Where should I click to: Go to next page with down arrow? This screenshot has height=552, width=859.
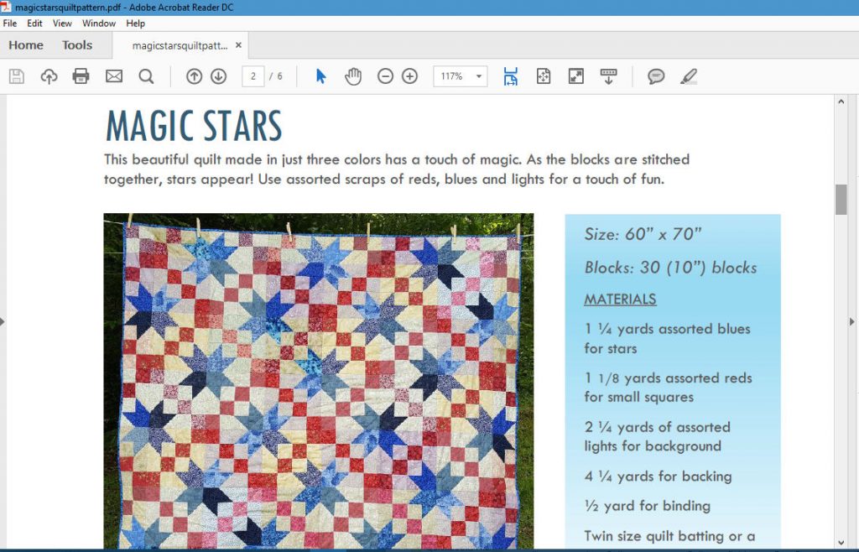217,76
